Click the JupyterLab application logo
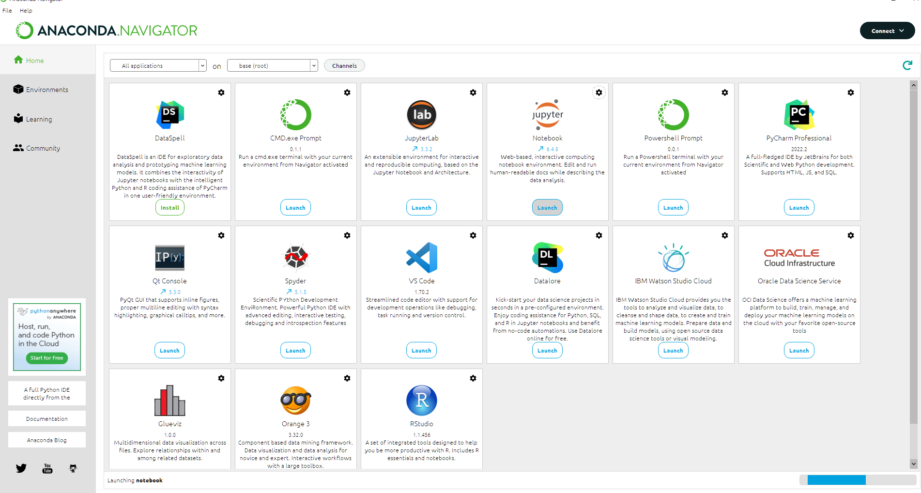 [x=422, y=115]
